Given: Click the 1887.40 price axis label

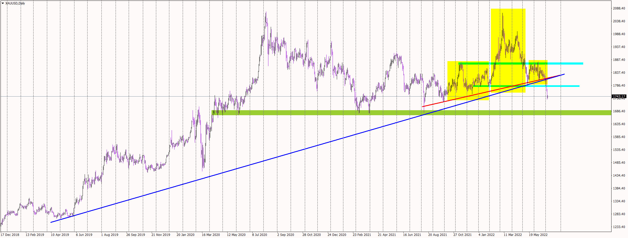Looking at the screenshot, I should coord(619,60).
